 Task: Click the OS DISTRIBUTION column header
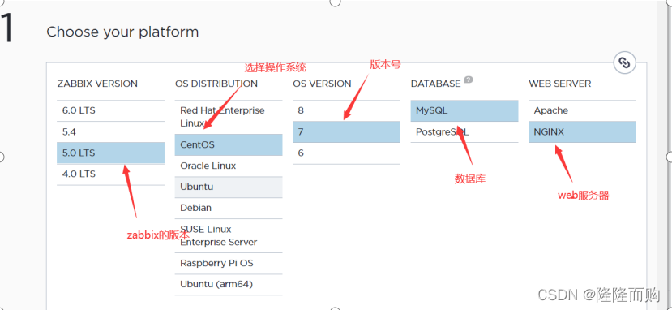pos(216,84)
